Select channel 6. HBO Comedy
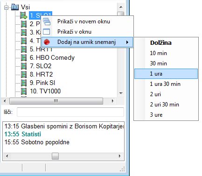The width and height of the screenshot is (202, 176). pos(52,57)
